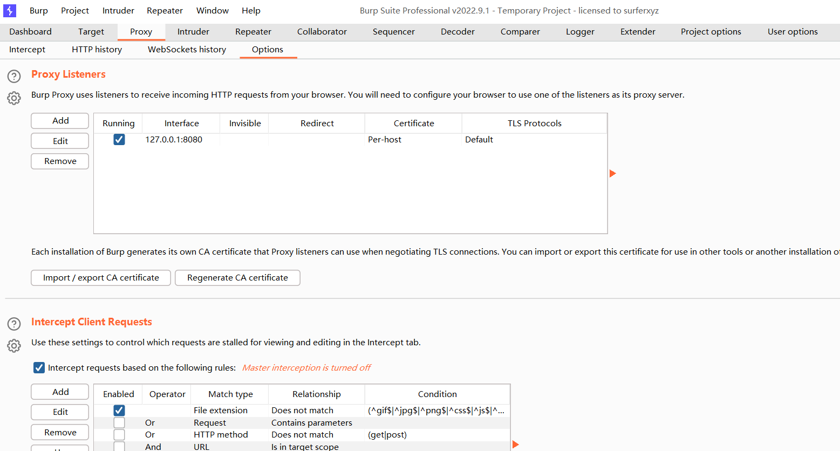This screenshot has height=451, width=840.
Task: Switch to the Target tab
Action: (91, 32)
